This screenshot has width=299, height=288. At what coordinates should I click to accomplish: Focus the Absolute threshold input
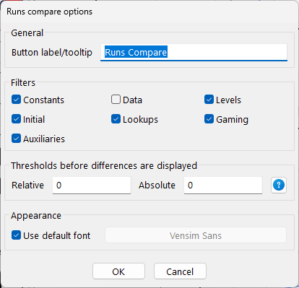pyautogui.click(x=223, y=185)
